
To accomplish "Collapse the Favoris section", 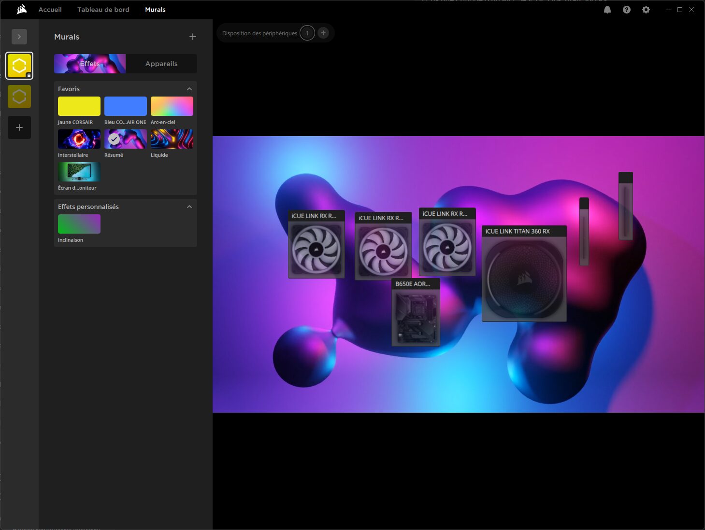I will [189, 89].
